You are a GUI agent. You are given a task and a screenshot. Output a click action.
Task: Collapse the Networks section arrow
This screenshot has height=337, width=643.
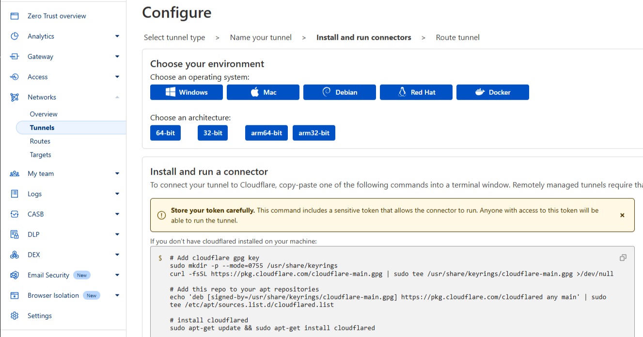(x=117, y=97)
